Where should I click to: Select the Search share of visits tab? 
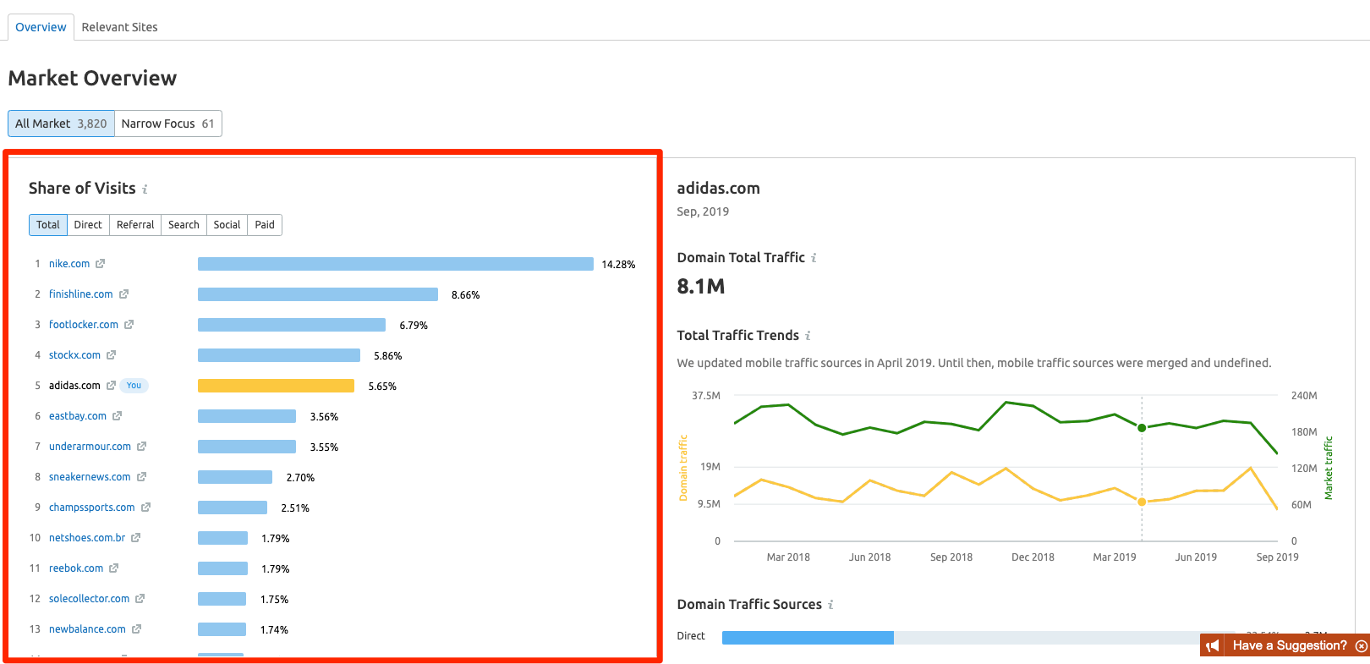tap(184, 225)
